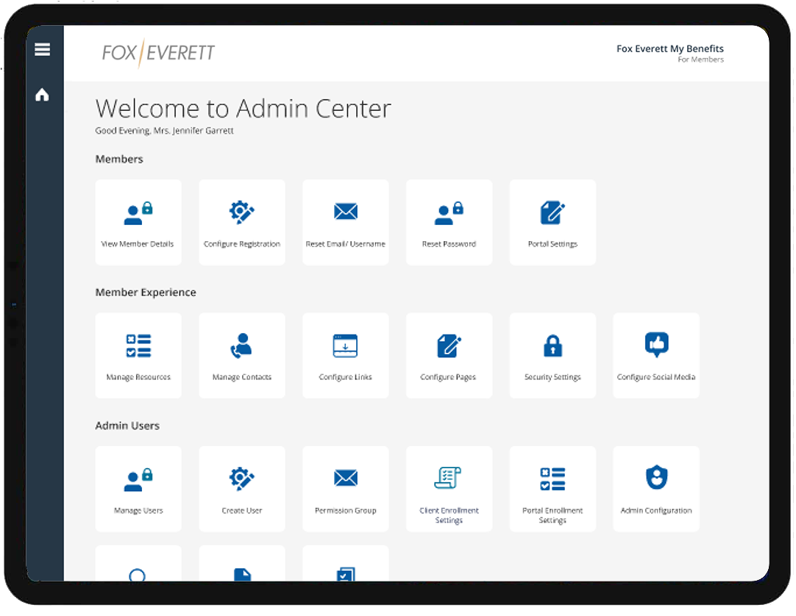
Task: Open Security Settings padlock icon
Action: coord(552,345)
